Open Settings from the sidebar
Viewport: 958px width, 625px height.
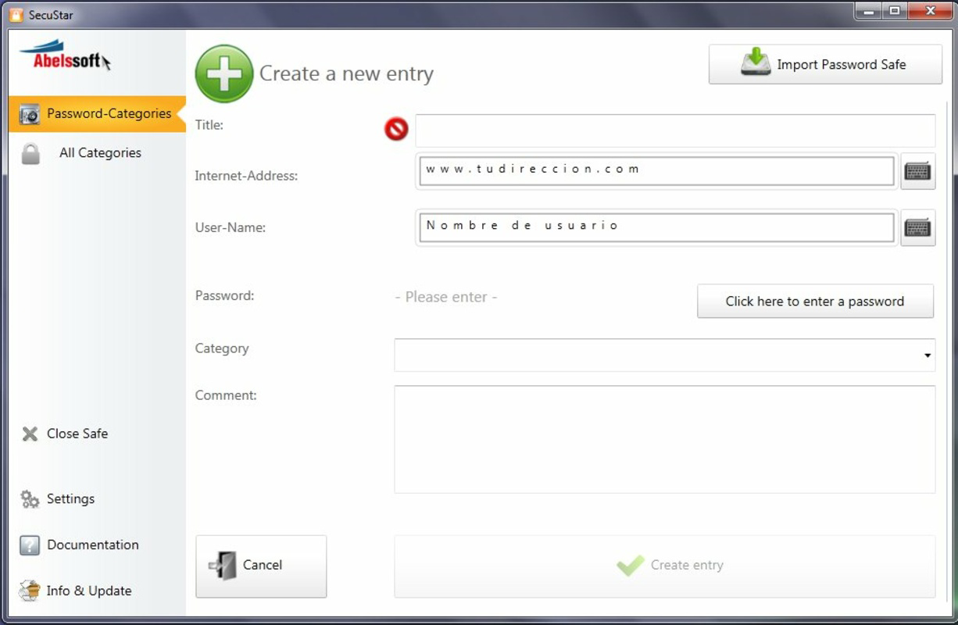70,499
